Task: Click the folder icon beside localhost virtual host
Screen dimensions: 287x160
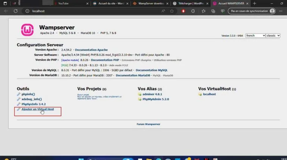Action: [x=200, y=94]
